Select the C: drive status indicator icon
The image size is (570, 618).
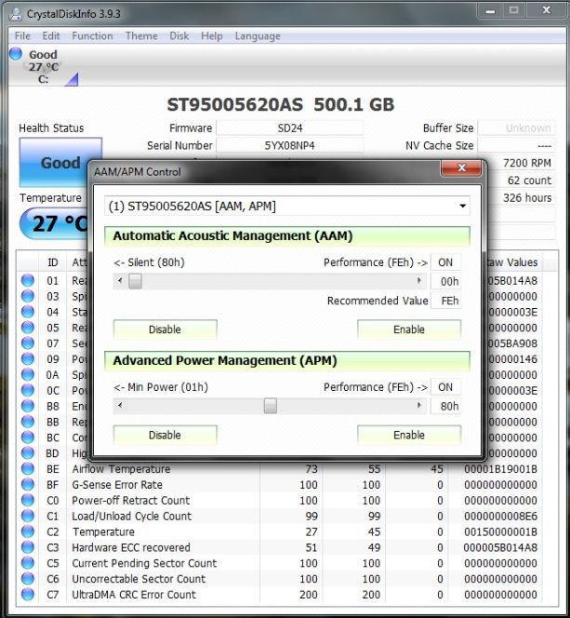tap(16, 54)
